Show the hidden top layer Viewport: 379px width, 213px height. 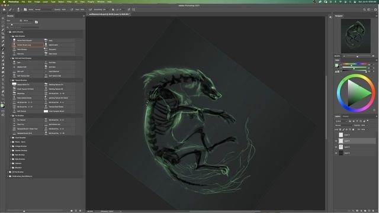336,135
